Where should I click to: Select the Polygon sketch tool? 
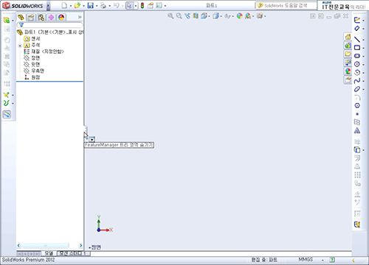pyautogui.click(x=357, y=105)
